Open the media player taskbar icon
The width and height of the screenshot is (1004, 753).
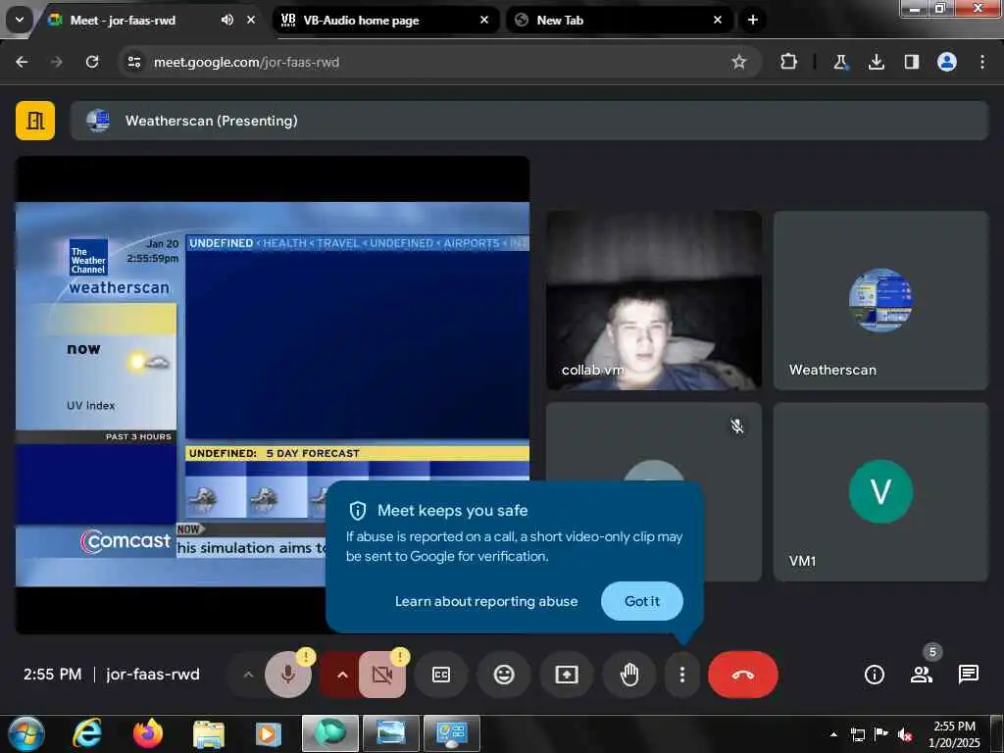pos(269,733)
